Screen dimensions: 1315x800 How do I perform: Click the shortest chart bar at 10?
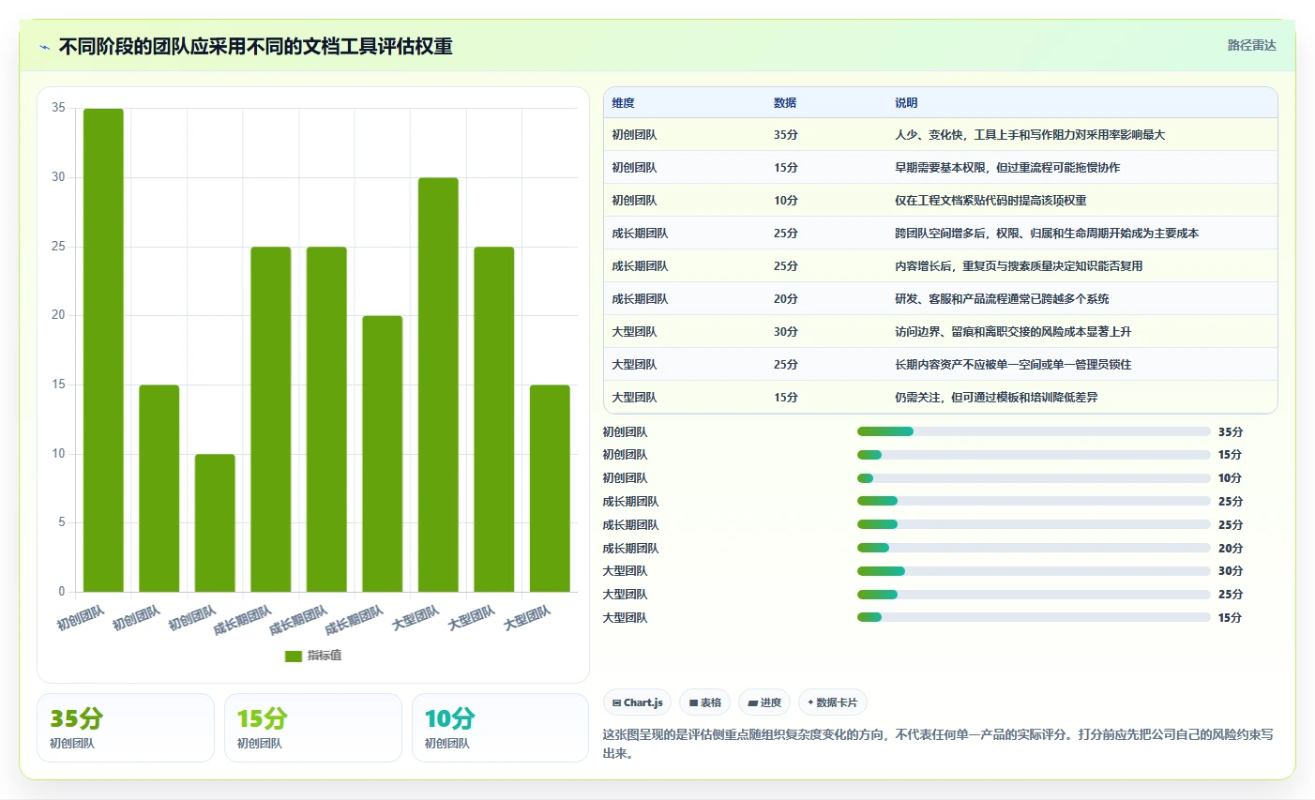coord(215,522)
